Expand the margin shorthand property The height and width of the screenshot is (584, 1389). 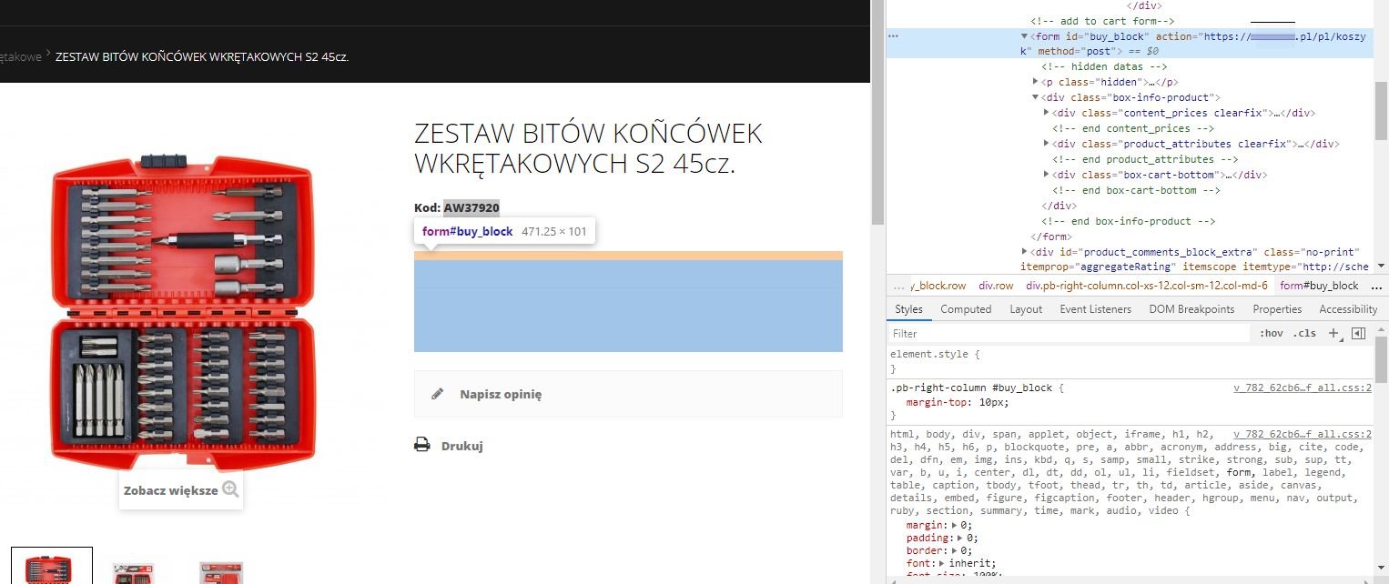pyautogui.click(x=954, y=525)
